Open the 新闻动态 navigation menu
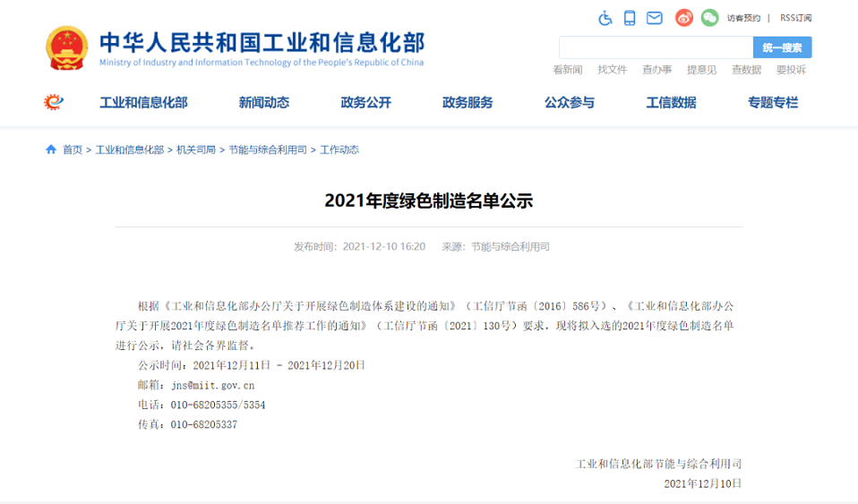 coord(264,102)
